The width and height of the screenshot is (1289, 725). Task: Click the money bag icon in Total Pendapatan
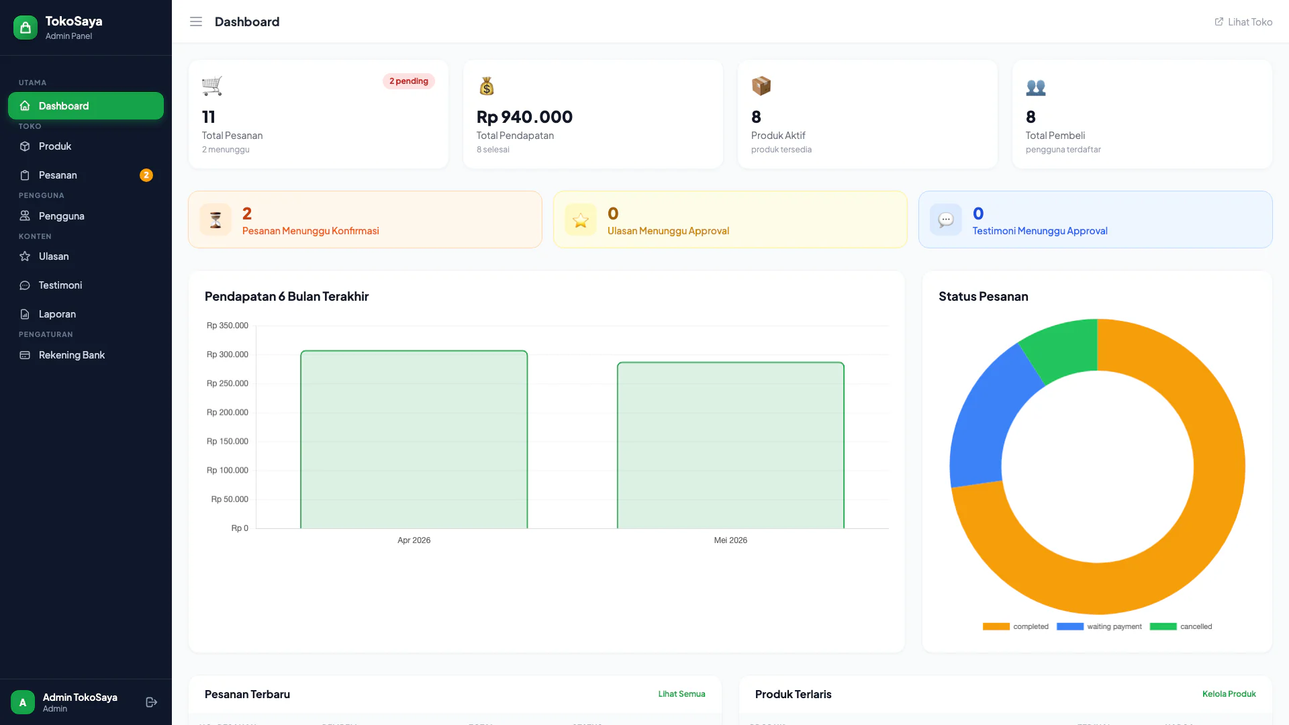[487, 86]
